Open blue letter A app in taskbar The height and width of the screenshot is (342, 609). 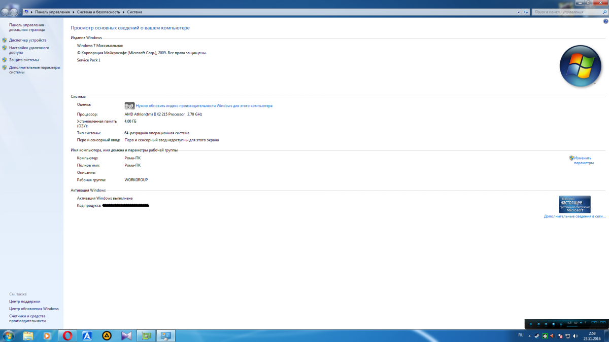(87, 335)
